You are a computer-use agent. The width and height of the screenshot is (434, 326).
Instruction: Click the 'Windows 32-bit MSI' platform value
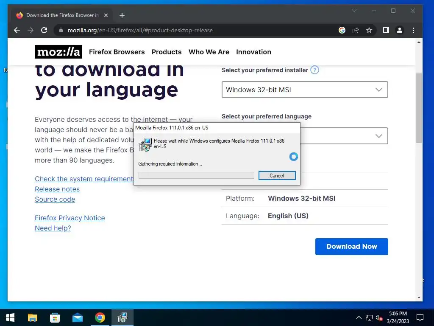(x=301, y=199)
